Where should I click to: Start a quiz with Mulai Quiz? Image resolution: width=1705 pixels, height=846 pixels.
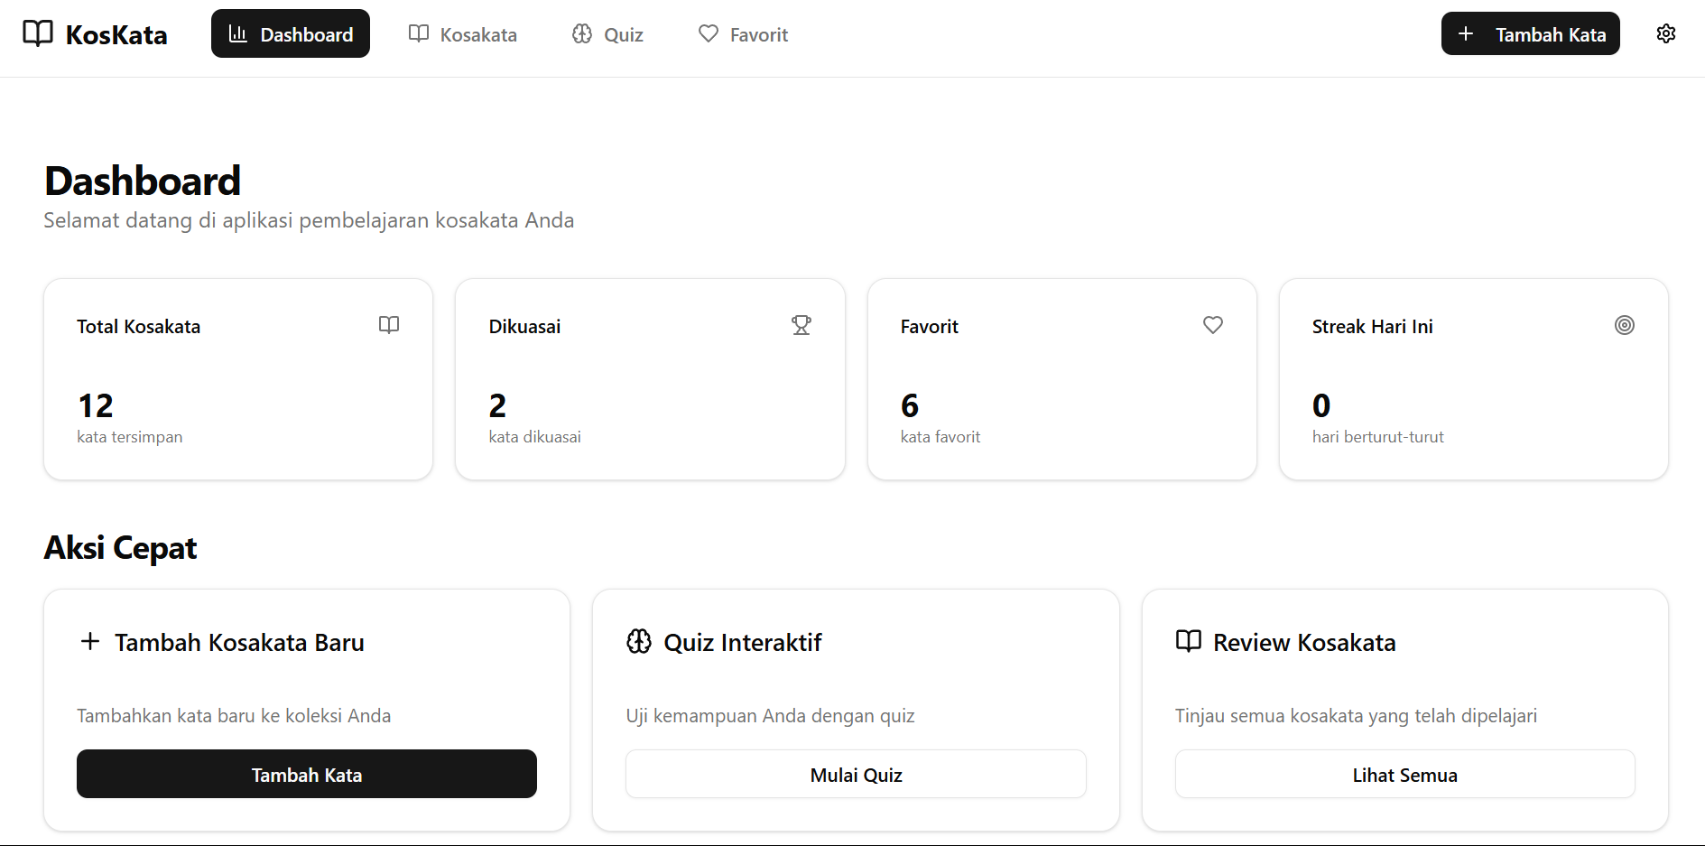click(x=856, y=775)
